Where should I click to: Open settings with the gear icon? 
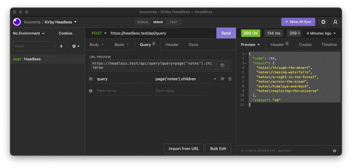(x=323, y=22)
